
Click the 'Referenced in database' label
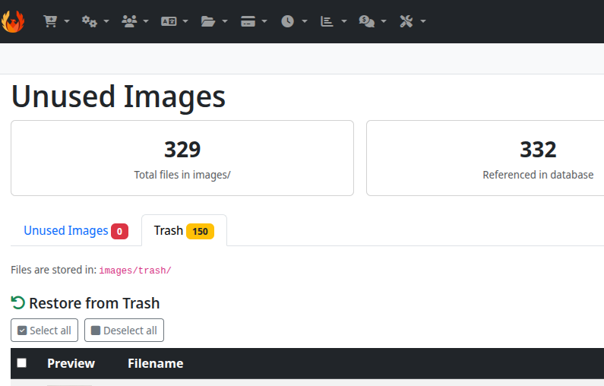click(538, 175)
